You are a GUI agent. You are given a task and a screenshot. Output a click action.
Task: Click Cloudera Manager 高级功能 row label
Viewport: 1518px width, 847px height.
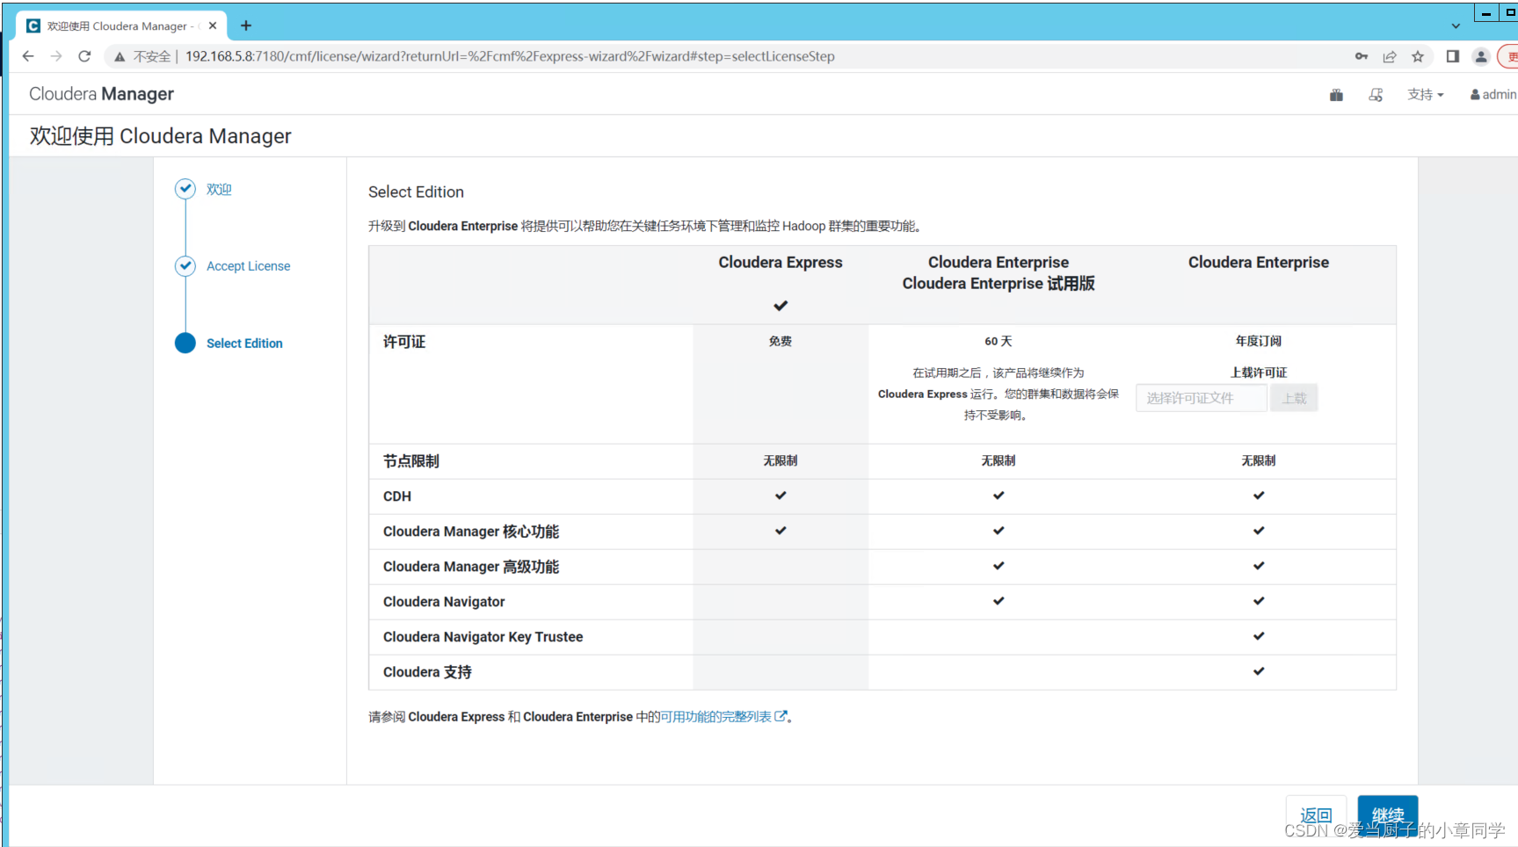coord(471,567)
